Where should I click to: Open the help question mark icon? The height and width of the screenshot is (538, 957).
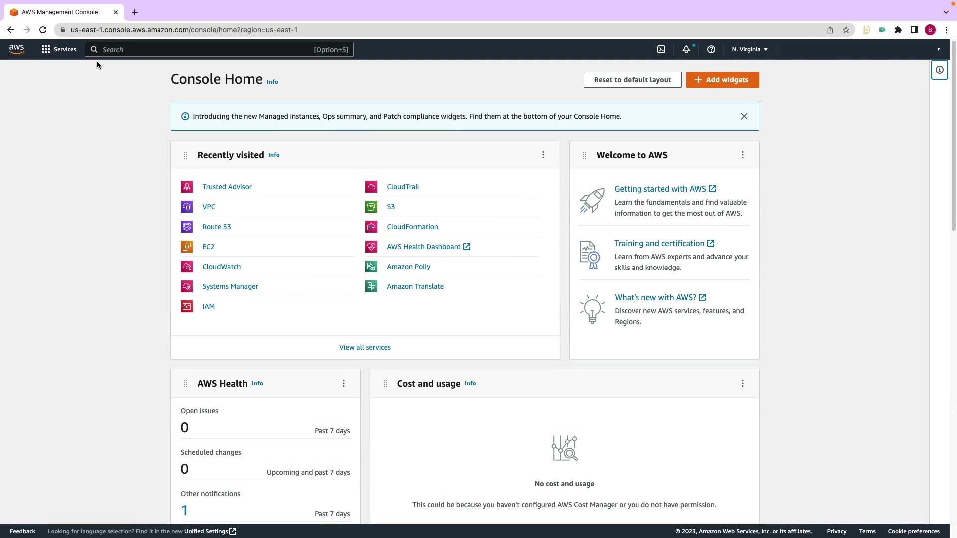tap(711, 49)
